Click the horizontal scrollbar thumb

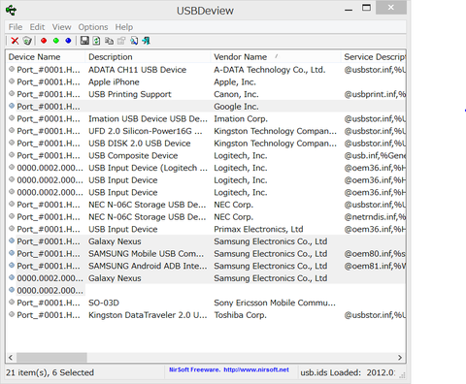(x=51, y=358)
